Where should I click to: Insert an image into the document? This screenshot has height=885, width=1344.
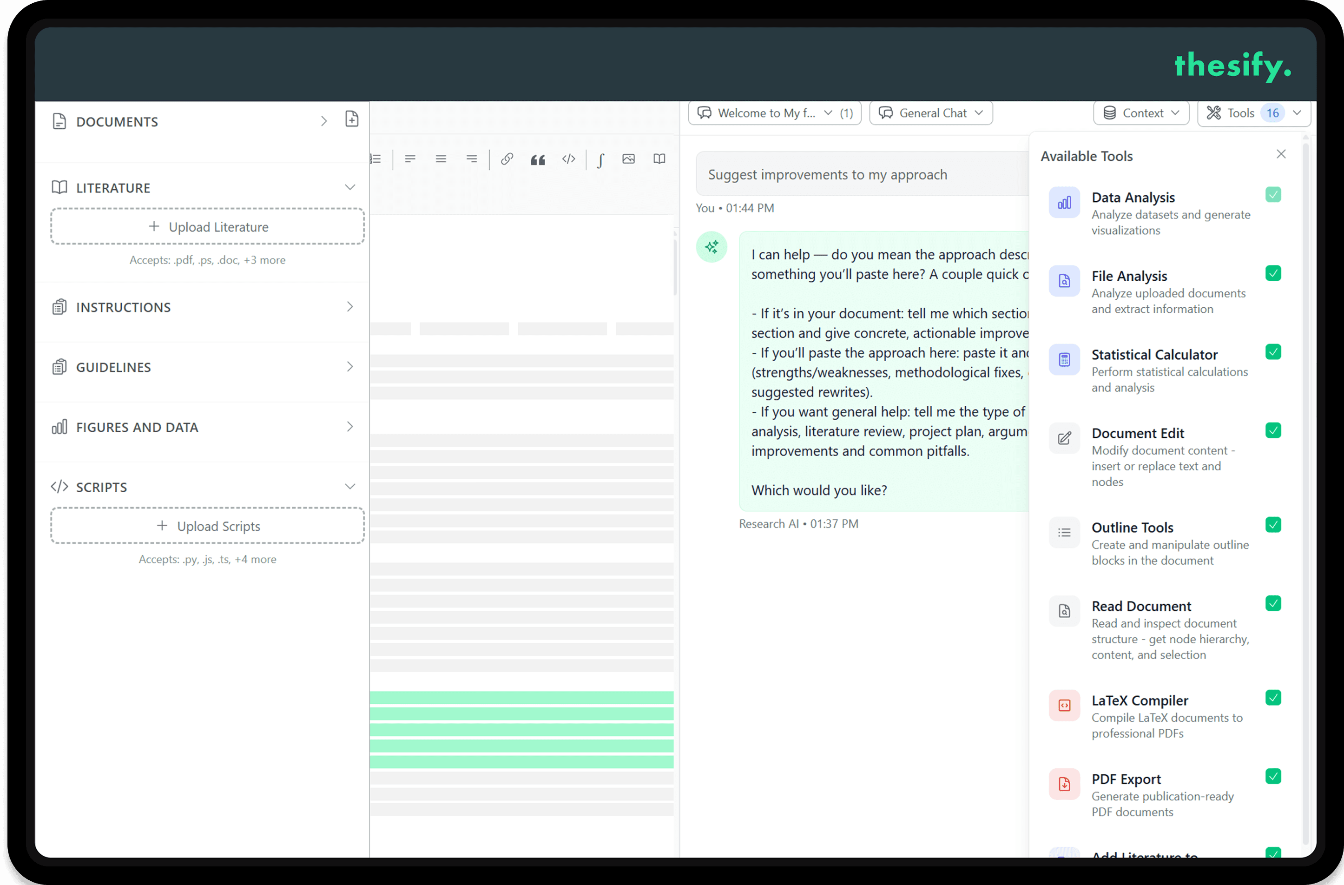click(628, 159)
